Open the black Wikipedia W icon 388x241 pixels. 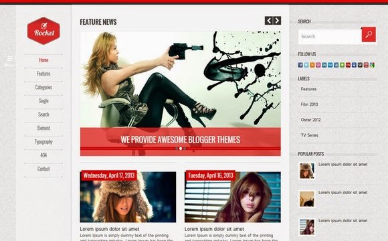click(360, 65)
